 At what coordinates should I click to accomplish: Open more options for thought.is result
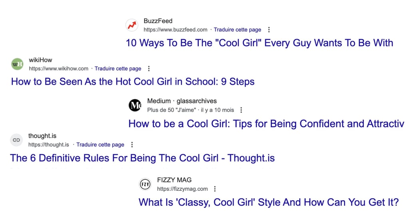click(x=132, y=145)
